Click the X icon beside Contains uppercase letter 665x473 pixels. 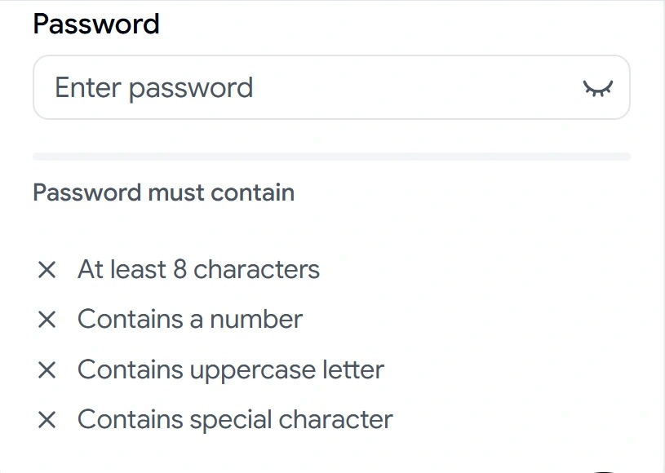47,369
